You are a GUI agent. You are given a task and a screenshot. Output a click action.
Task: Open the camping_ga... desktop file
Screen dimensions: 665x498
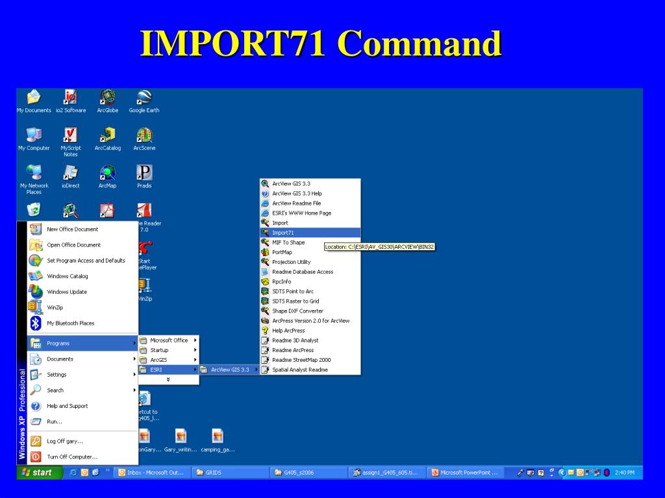(218, 440)
